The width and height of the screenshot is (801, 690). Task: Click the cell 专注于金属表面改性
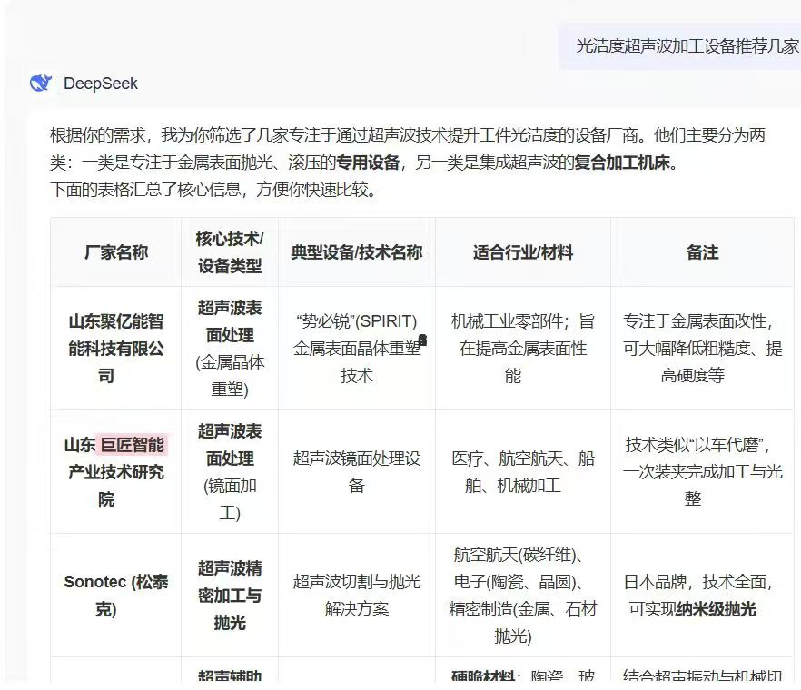coord(702,349)
